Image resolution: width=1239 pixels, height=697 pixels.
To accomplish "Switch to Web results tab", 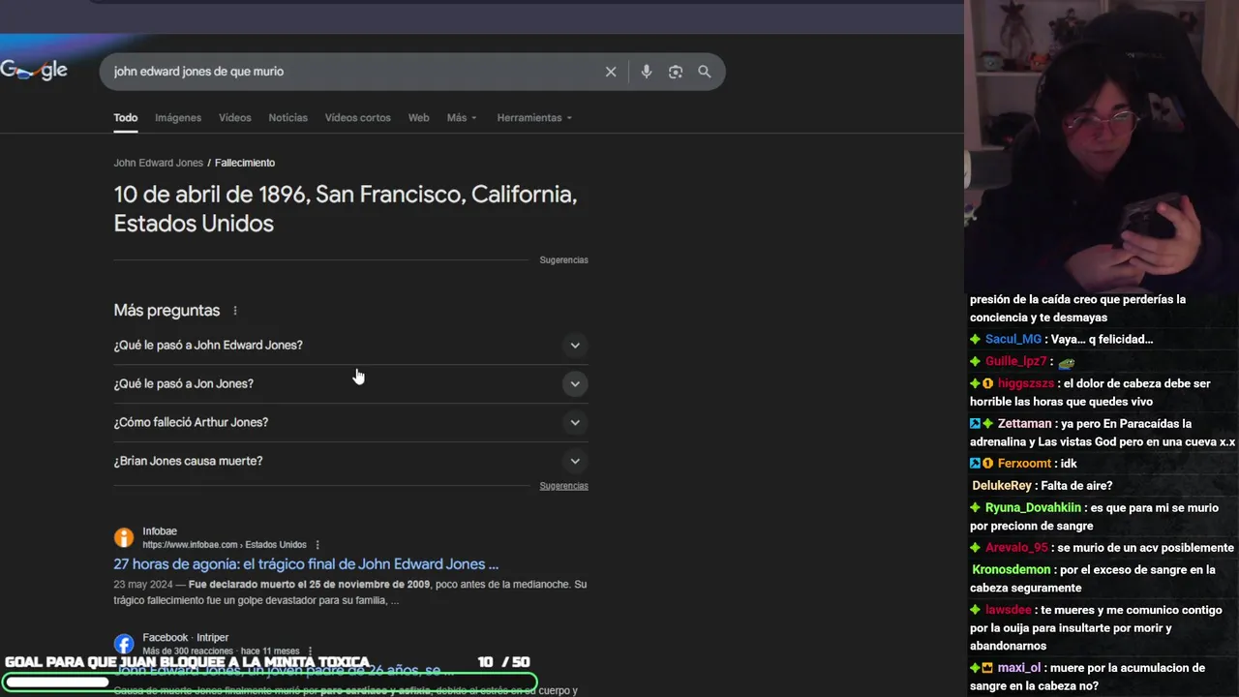I will 418,117.
